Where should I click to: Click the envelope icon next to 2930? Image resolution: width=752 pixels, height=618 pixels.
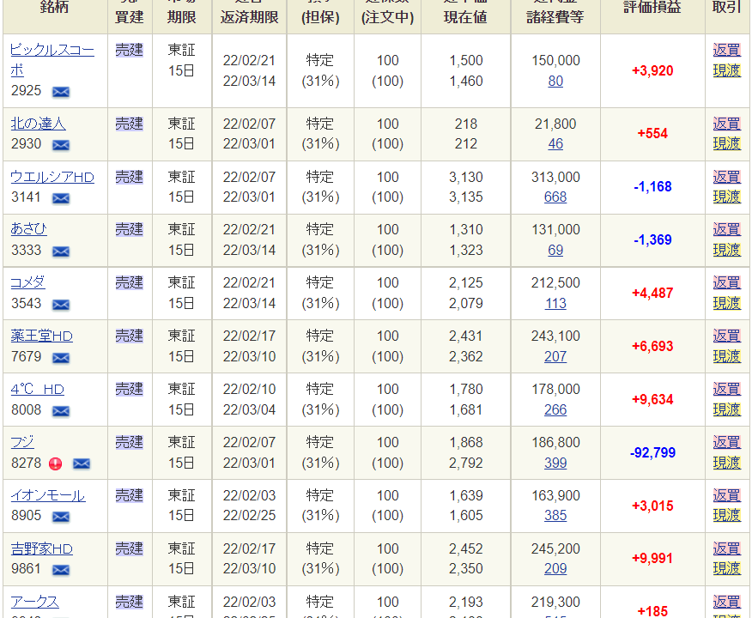61,145
